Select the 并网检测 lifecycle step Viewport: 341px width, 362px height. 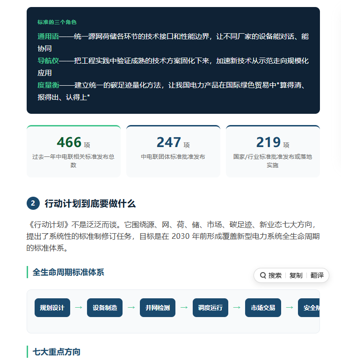158,308
